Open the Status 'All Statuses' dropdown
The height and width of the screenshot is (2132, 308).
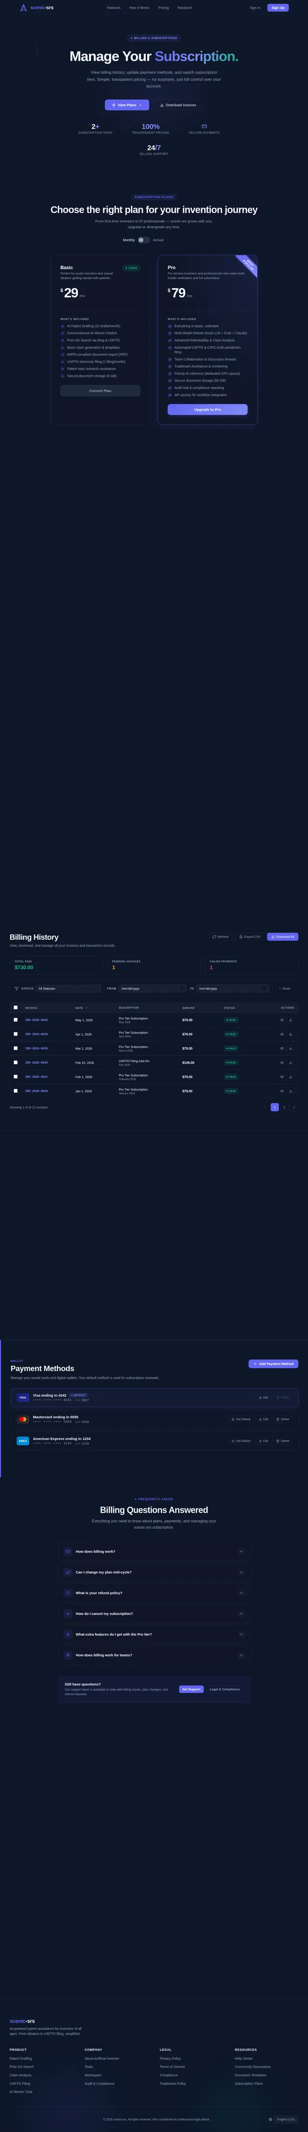68,988
